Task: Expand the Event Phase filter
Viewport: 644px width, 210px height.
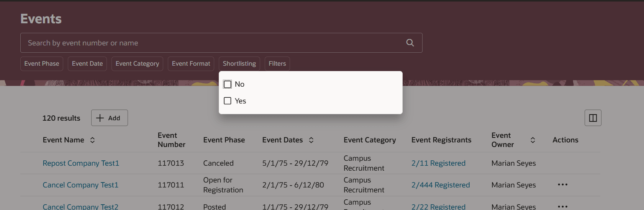Action: coord(42,64)
